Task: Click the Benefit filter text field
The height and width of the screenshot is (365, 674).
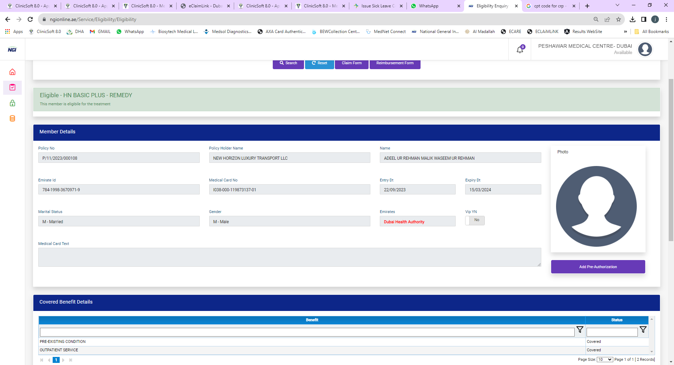Action: point(307,332)
